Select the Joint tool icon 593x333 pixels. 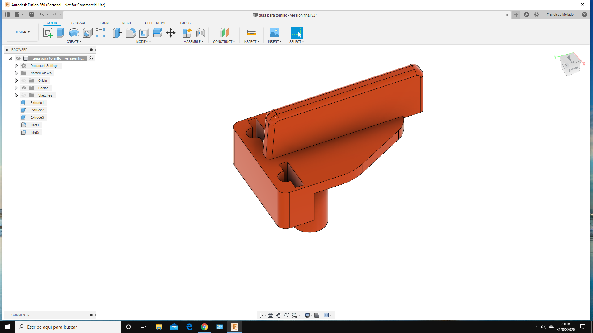click(201, 32)
